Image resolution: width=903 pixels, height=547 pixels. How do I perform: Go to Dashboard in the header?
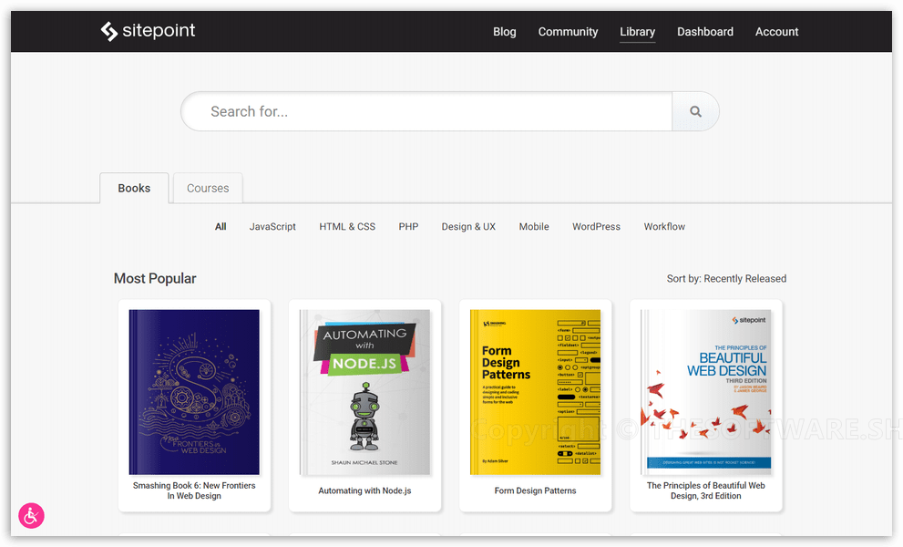click(705, 32)
